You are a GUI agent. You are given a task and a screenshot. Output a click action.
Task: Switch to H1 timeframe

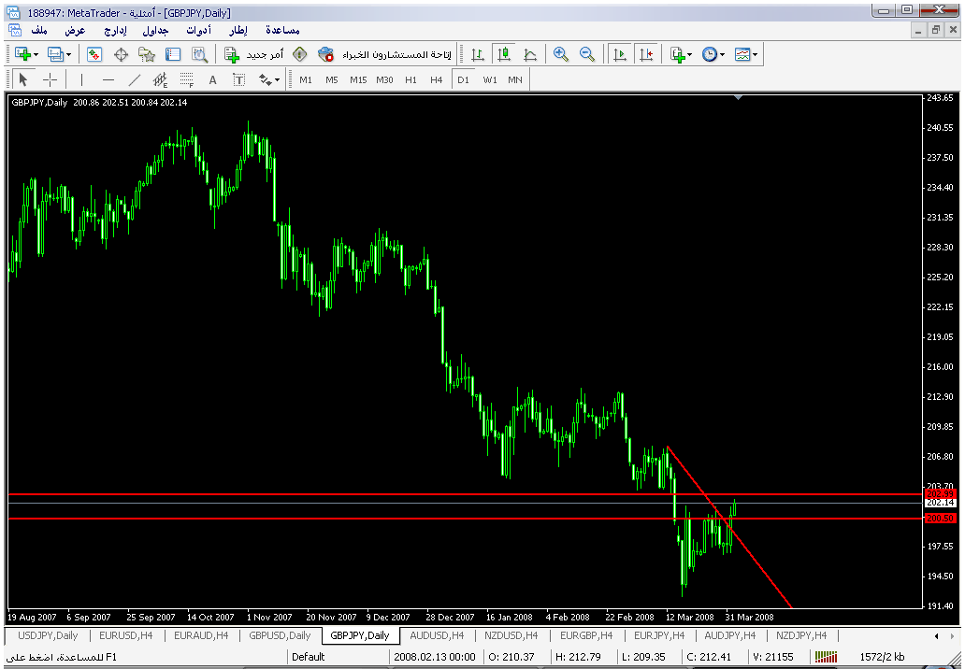(x=411, y=80)
